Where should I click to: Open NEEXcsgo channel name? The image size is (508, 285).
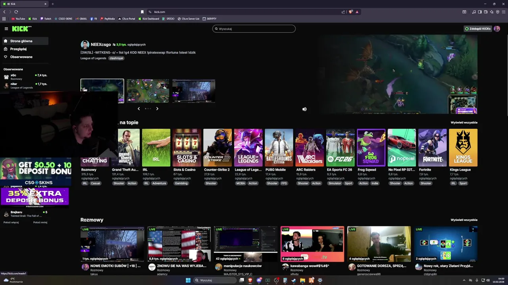coord(101,45)
